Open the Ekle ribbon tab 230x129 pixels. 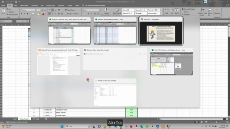point(15,6)
